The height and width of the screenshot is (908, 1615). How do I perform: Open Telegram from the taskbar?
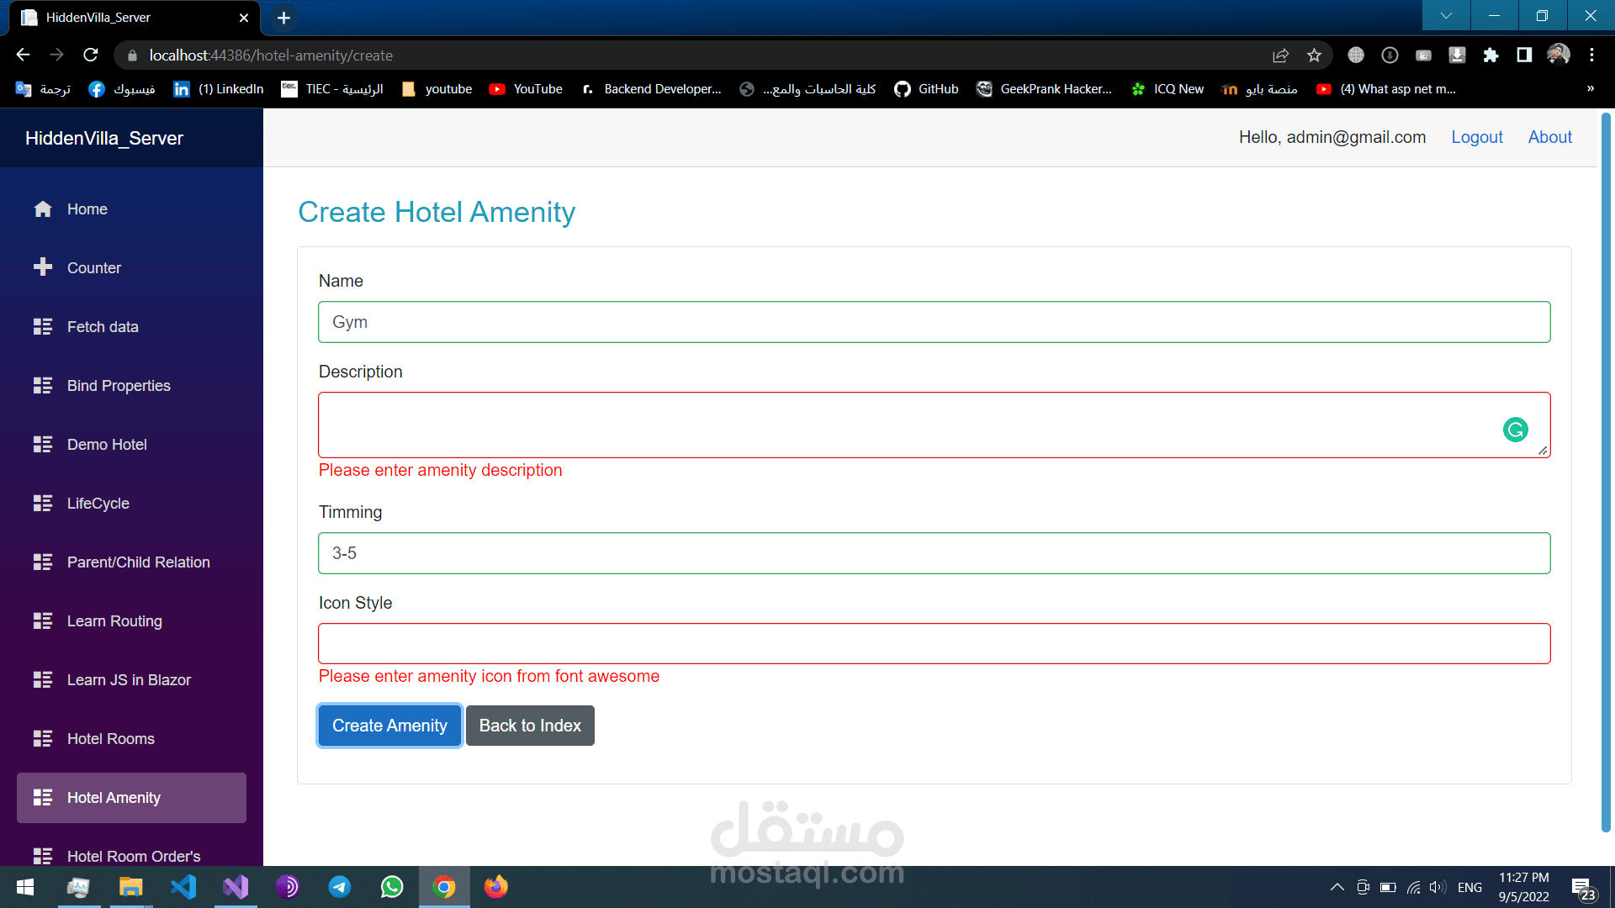click(340, 887)
